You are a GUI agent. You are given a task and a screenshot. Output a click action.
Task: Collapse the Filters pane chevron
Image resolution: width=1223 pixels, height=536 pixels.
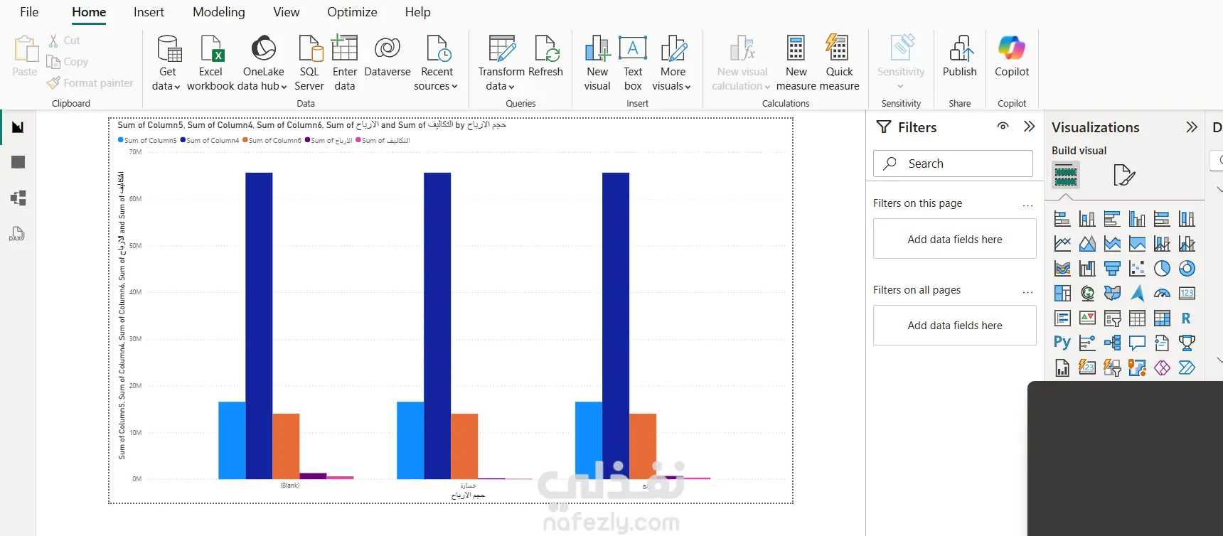(1029, 127)
